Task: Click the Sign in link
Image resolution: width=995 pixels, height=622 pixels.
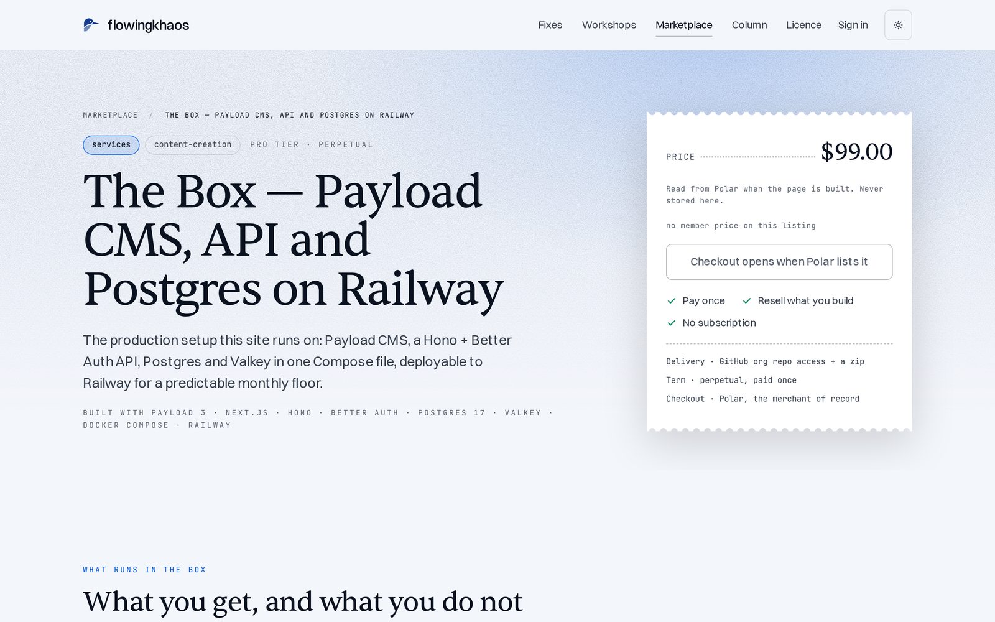Action: [853, 25]
